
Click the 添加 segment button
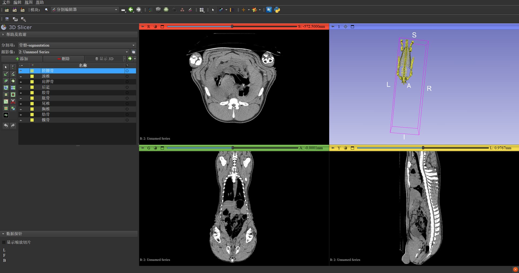pyautogui.click(x=22, y=59)
